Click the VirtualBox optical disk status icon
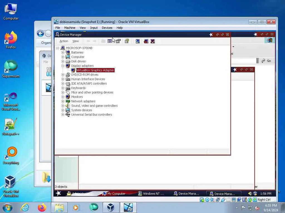285x213 pixels. pos(207,200)
